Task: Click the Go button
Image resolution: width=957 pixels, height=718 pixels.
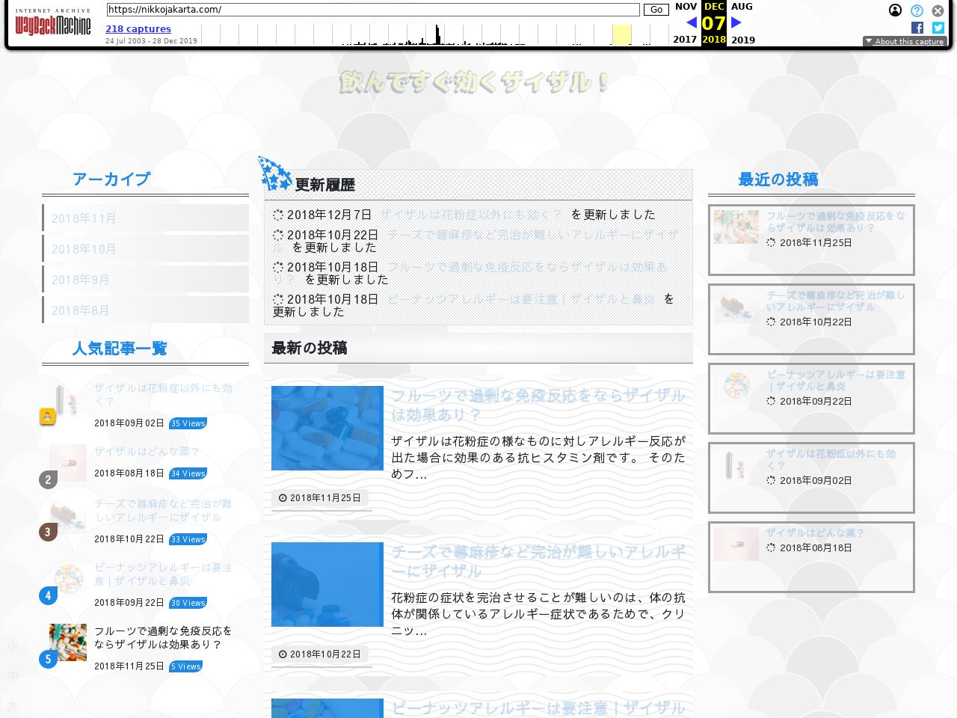Action: tap(656, 10)
